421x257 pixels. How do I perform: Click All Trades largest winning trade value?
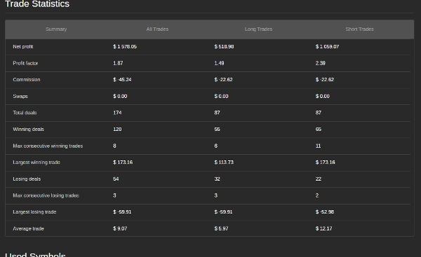[x=123, y=162]
